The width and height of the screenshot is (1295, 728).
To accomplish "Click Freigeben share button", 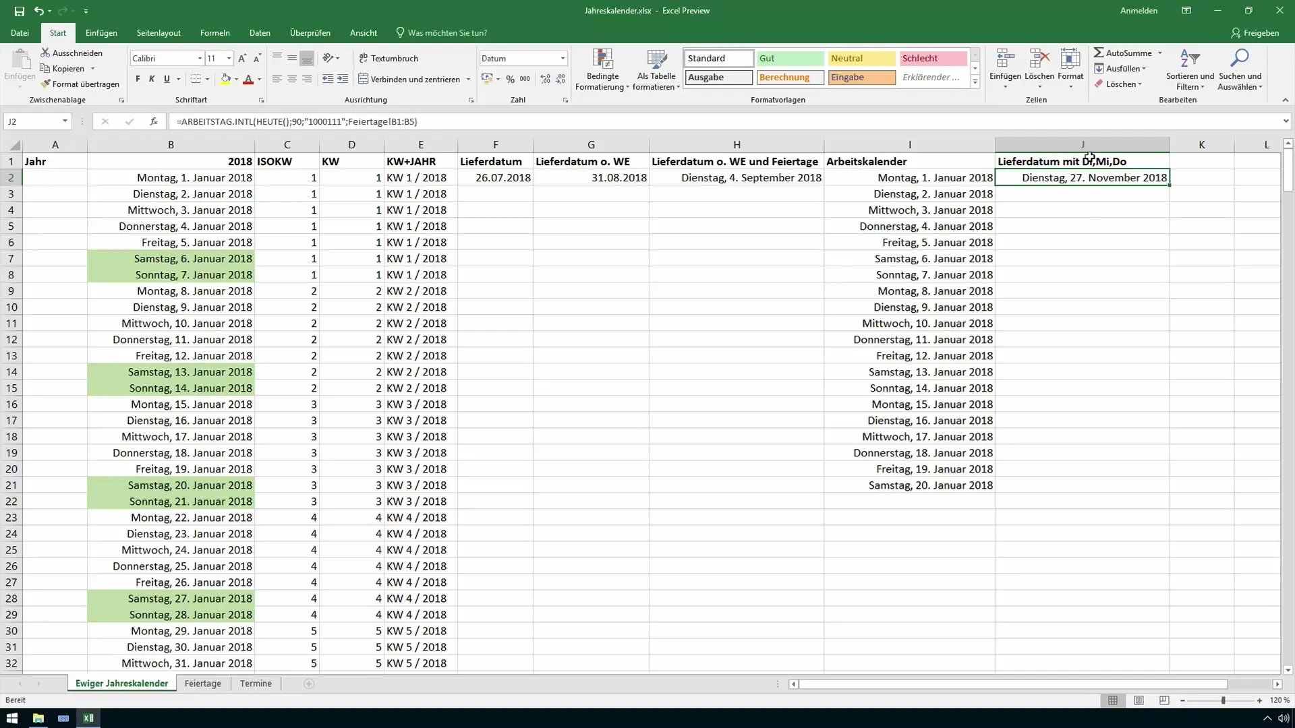I will tap(1255, 32).
